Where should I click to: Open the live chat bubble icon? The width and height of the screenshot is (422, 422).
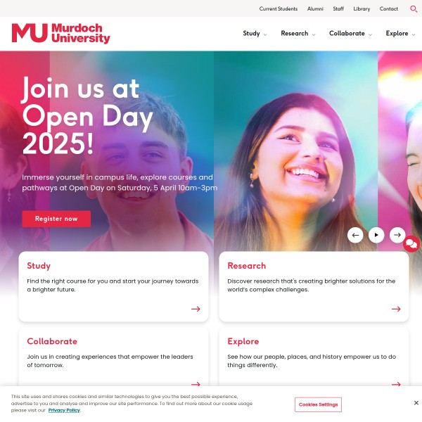pos(411,244)
